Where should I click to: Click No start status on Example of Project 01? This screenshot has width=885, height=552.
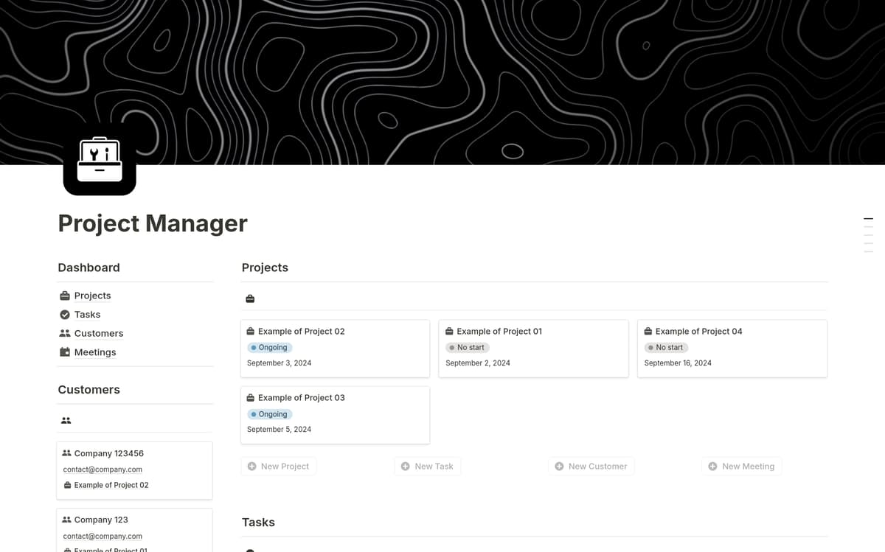pos(467,347)
